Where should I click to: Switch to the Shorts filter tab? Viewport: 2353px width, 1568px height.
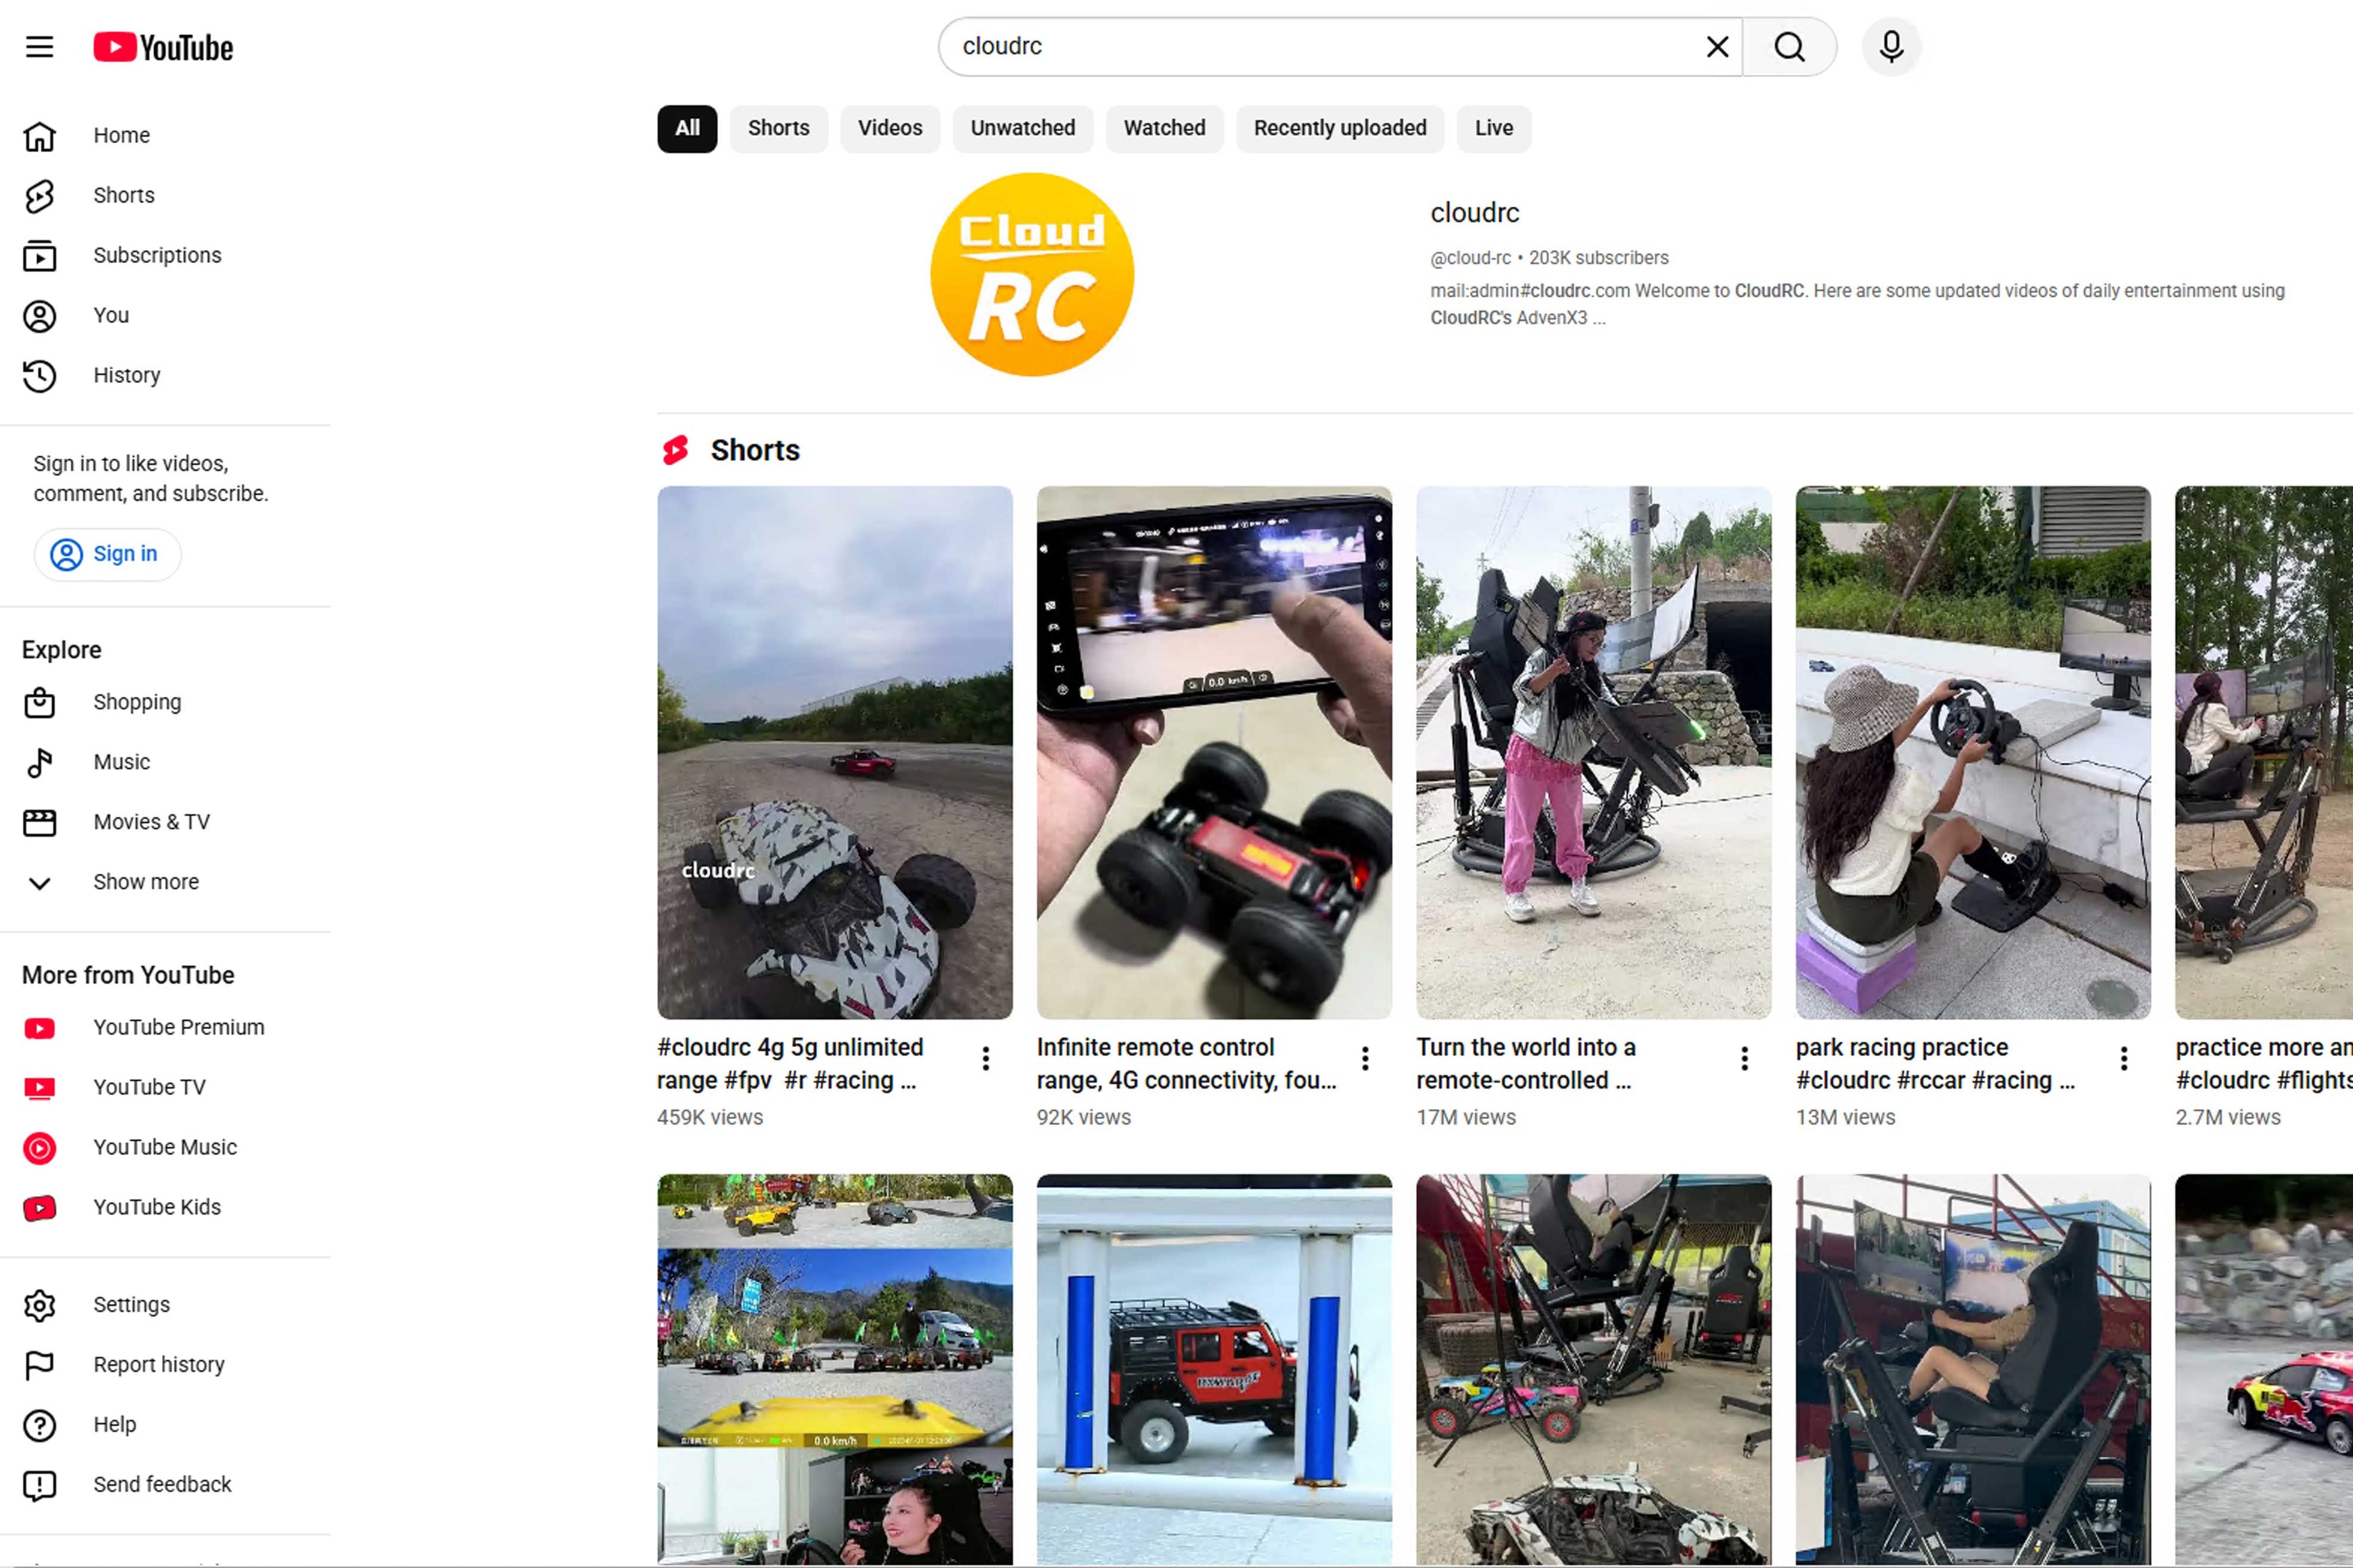pyautogui.click(x=778, y=128)
